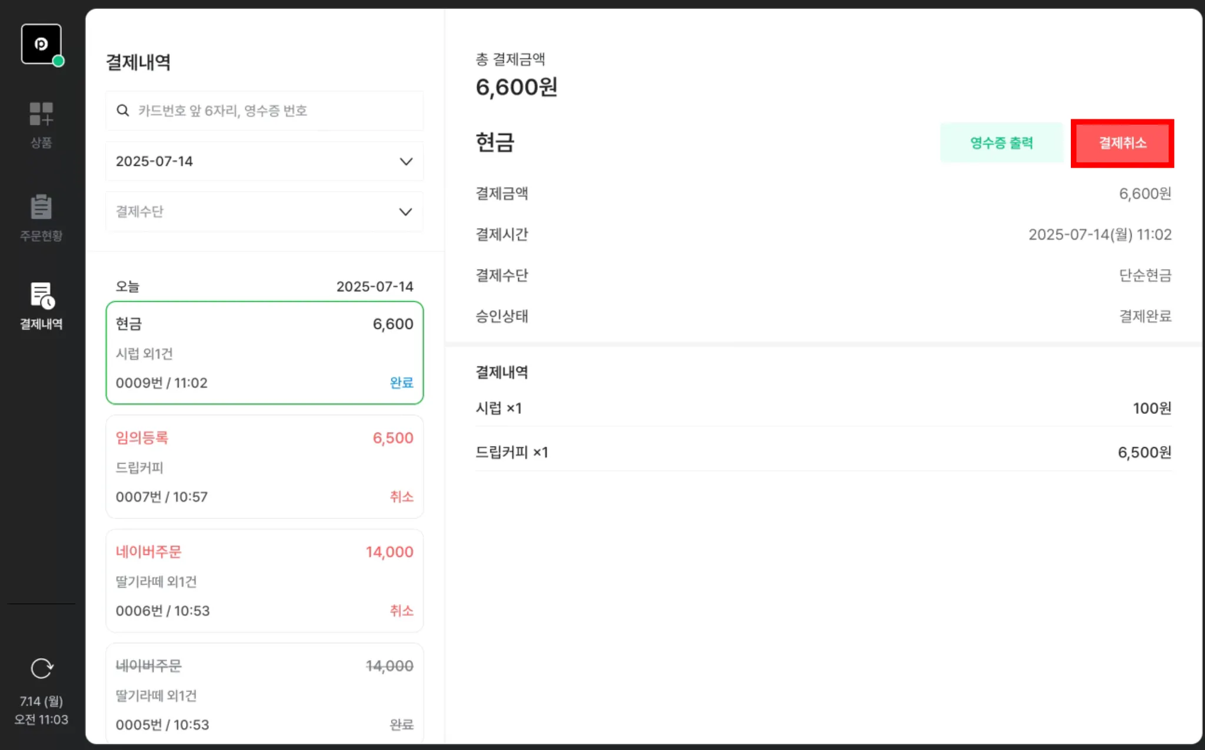Select the 결제내역 payment history icon
1205x750 pixels.
pyautogui.click(x=41, y=305)
